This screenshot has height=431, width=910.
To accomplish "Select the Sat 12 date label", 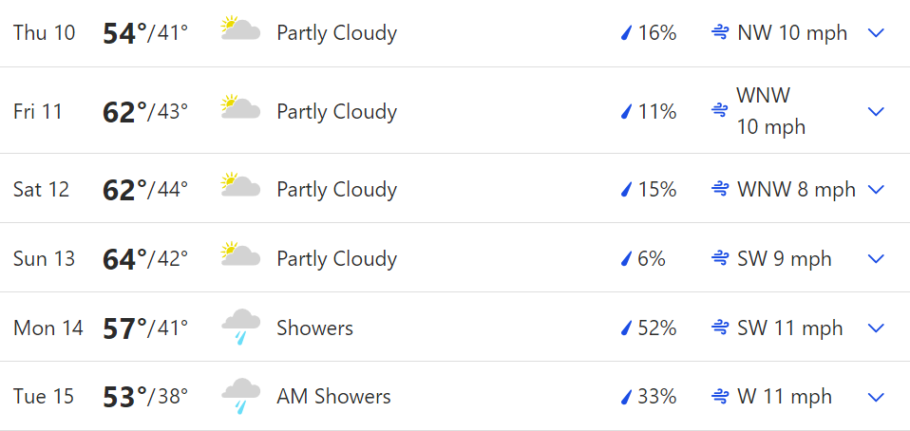I will (x=41, y=189).
